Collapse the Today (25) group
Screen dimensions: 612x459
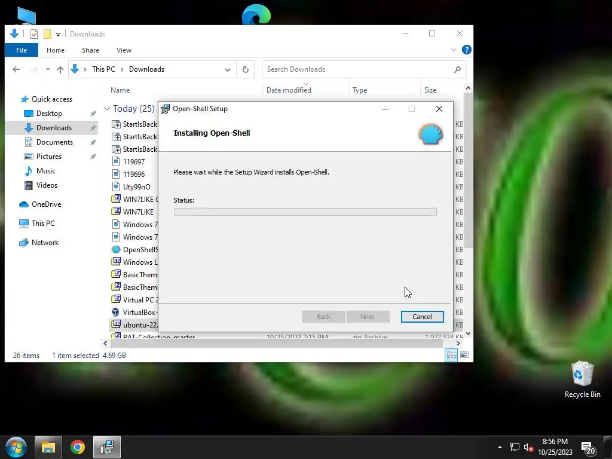tap(107, 109)
